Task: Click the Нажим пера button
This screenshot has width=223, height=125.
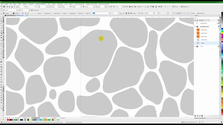Action: pyautogui.click(x=35, y=10)
